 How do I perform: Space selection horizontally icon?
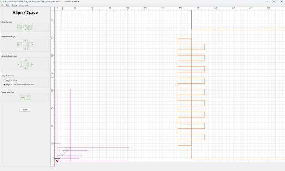[22, 98]
